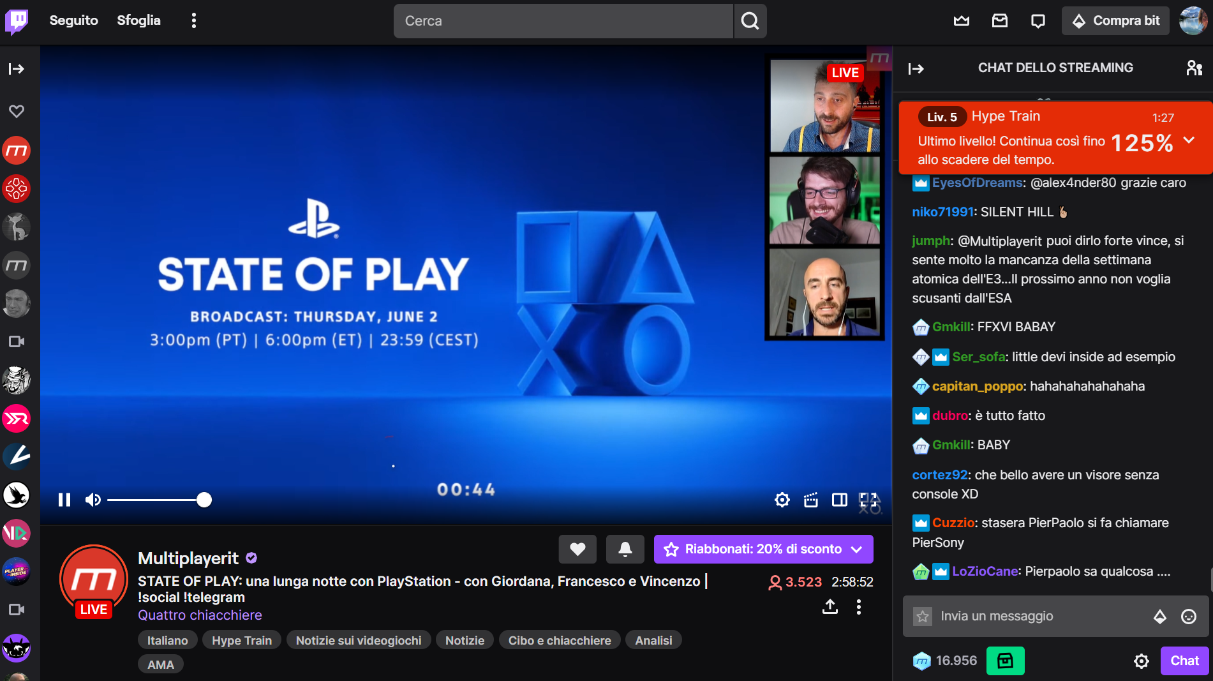Click username cortez92 in chat
The height and width of the screenshot is (681, 1213).
coord(940,475)
